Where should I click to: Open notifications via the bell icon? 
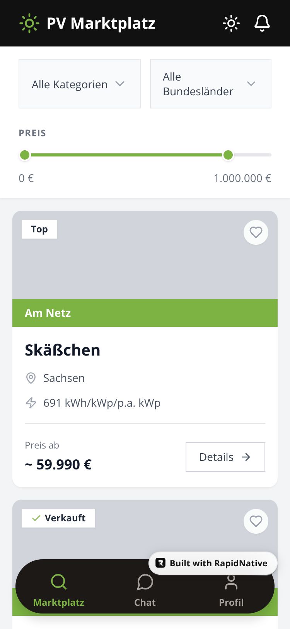click(262, 24)
